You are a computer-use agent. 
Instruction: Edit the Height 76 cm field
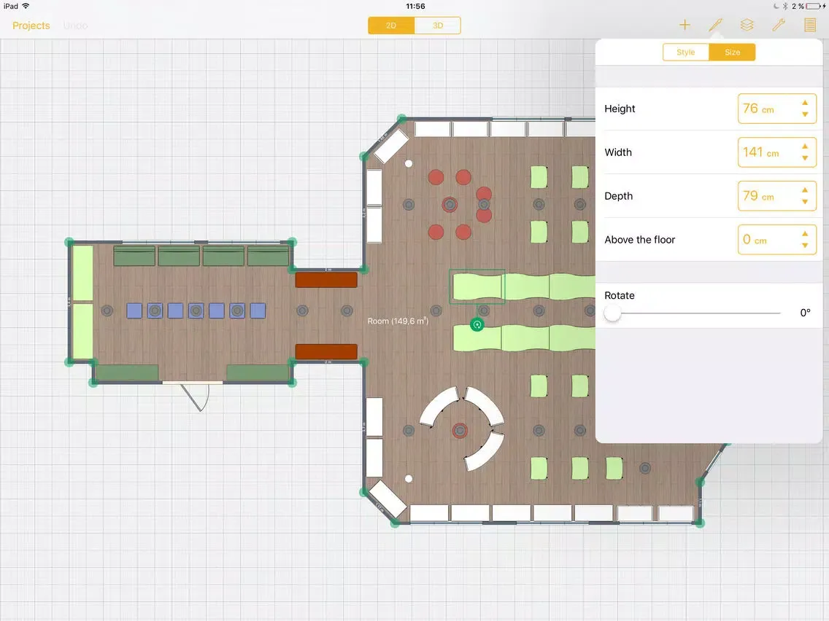pyautogui.click(x=776, y=109)
